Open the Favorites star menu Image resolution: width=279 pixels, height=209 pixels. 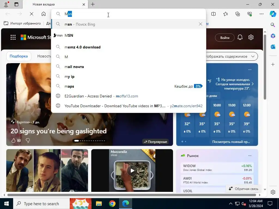click(x=225, y=14)
